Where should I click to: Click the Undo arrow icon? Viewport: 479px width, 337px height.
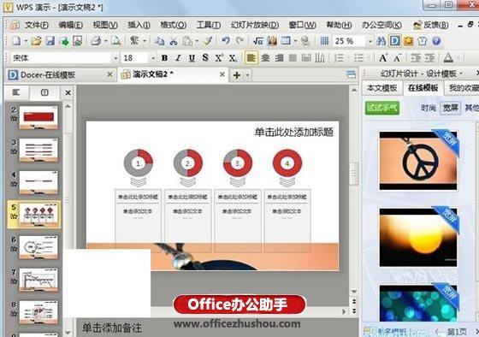coord(226,41)
